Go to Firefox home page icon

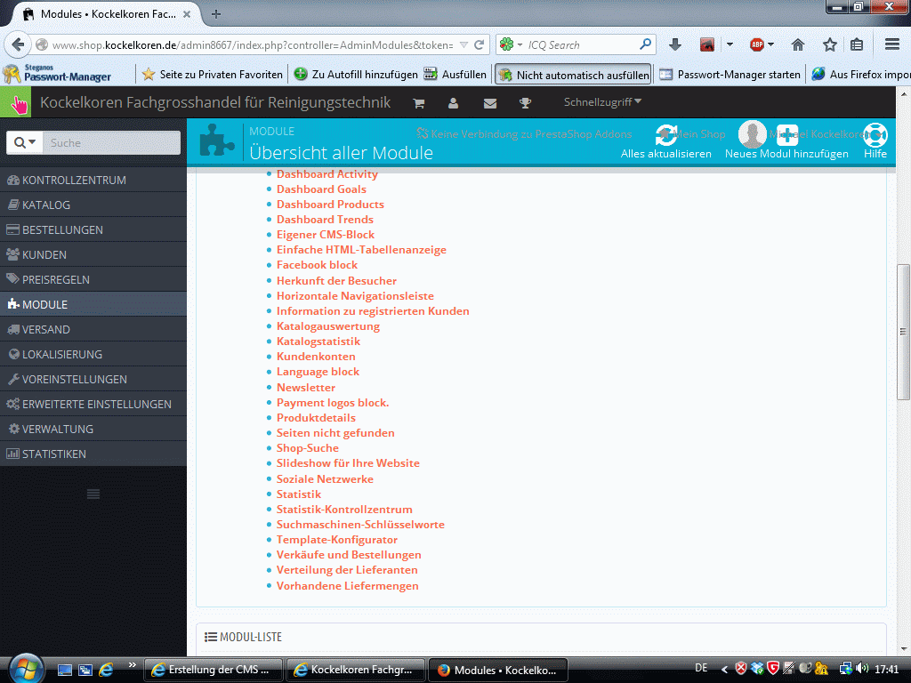798,44
